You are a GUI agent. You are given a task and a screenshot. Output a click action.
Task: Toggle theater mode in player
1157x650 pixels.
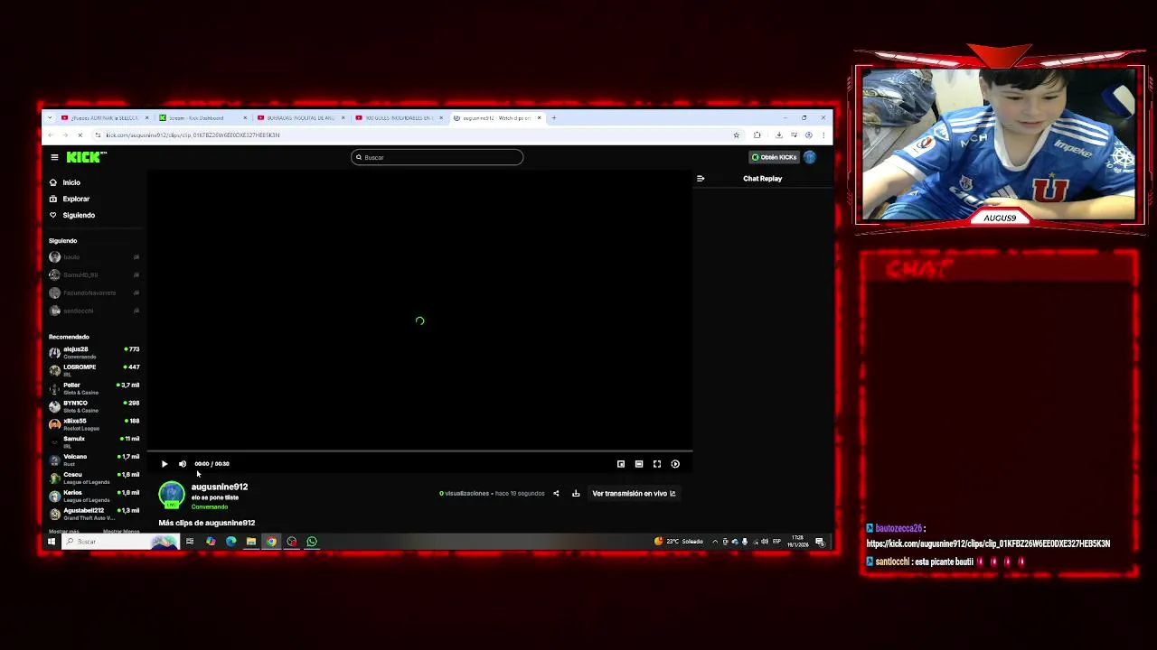[x=639, y=464]
